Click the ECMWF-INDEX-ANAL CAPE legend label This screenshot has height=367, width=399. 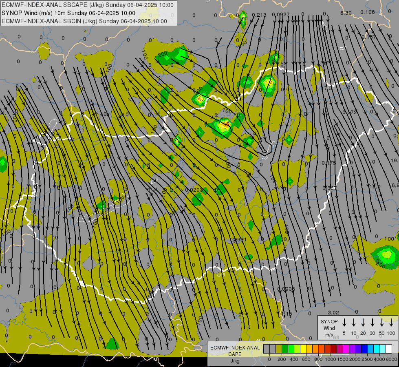(x=235, y=354)
